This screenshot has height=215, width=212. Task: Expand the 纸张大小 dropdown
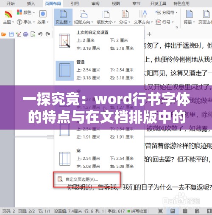pyautogui.click(x=114, y=22)
